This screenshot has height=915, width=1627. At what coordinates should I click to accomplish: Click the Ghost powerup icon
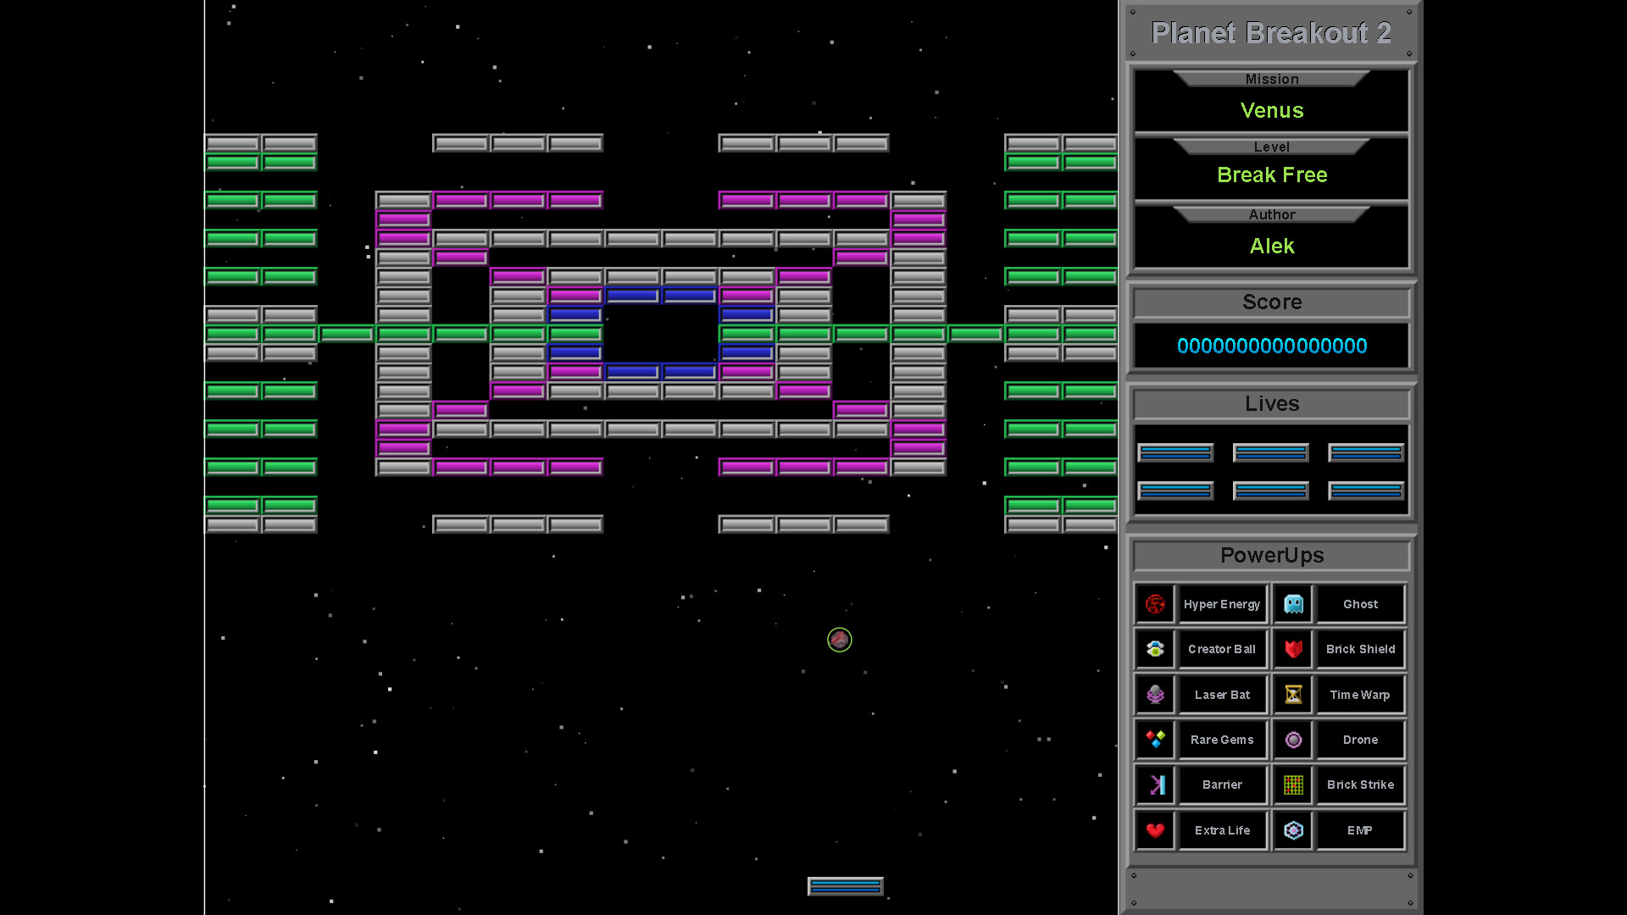[x=1292, y=603]
